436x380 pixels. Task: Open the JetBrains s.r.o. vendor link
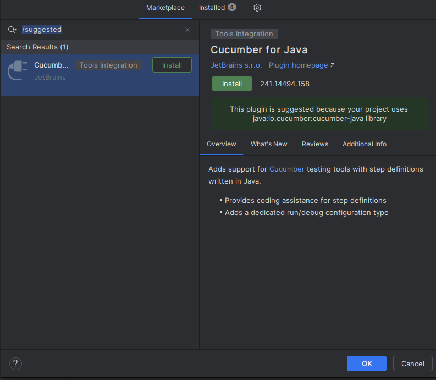click(x=236, y=65)
